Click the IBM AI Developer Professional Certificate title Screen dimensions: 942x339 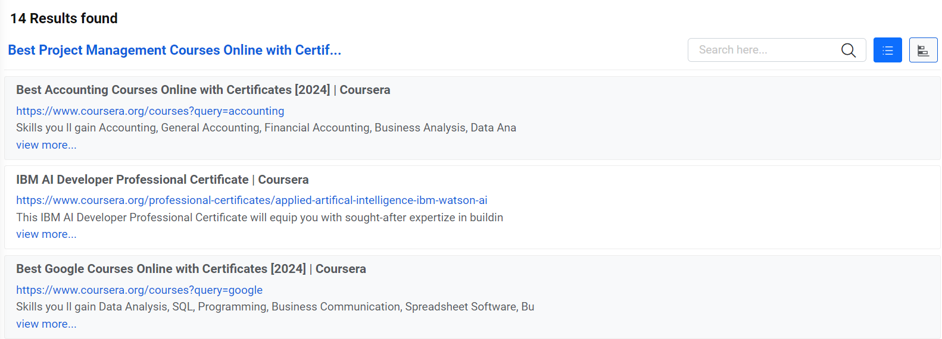(162, 180)
